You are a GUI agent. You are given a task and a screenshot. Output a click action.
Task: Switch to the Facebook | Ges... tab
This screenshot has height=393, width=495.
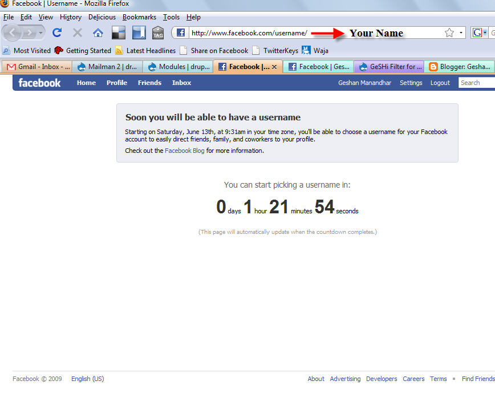coord(319,67)
